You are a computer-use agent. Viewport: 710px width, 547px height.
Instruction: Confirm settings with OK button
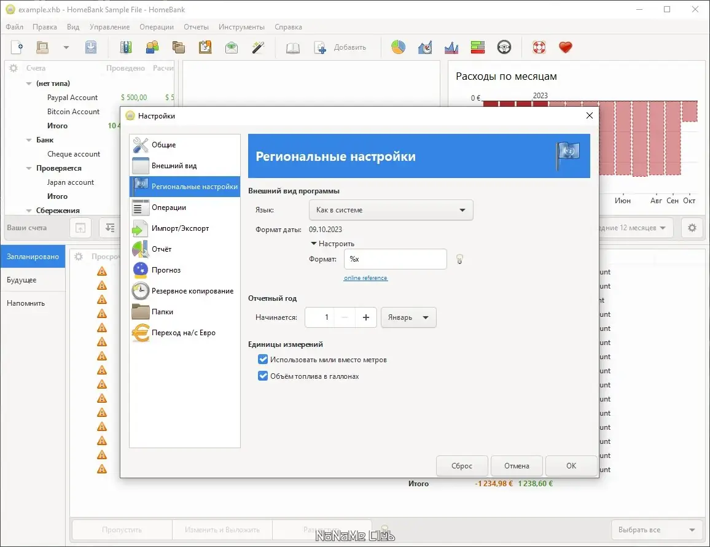571,465
